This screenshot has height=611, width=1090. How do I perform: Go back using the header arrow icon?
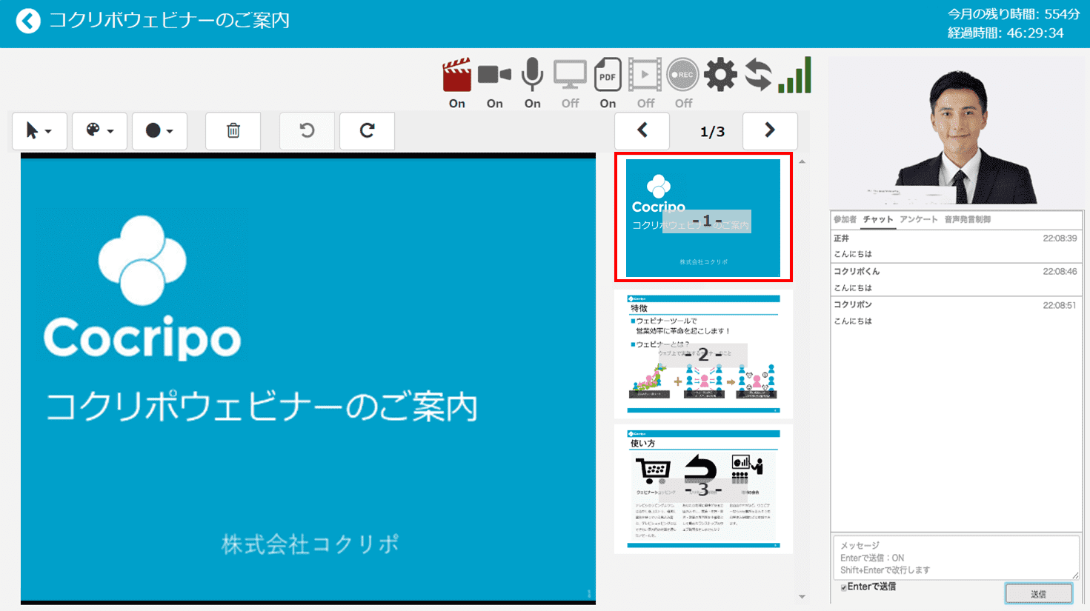pyautogui.click(x=28, y=21)
